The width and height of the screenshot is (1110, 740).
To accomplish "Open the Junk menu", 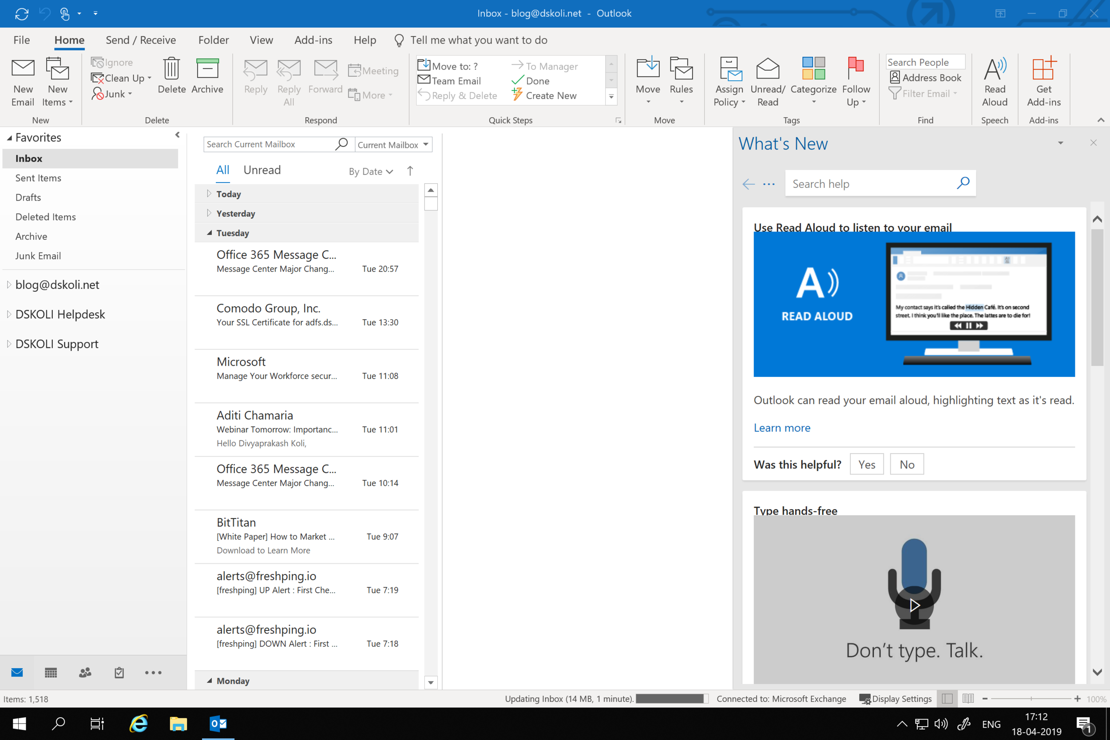I will click(112, 94).
